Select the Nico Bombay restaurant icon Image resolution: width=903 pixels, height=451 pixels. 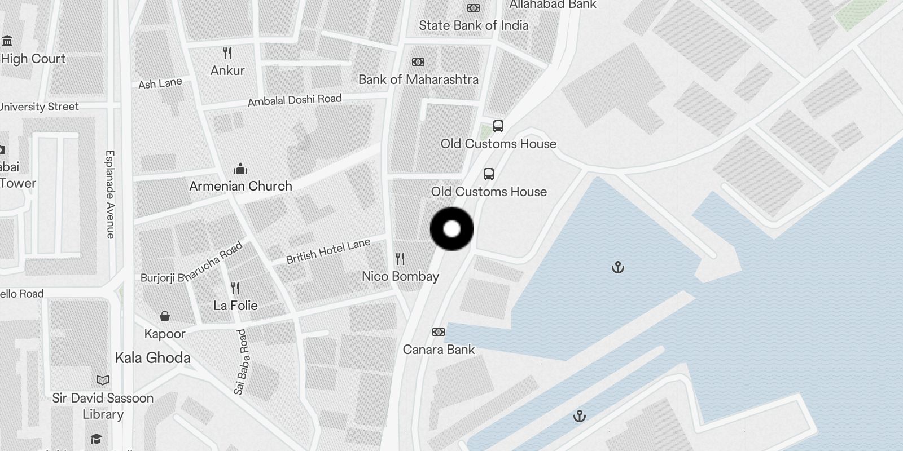point(400,259)
